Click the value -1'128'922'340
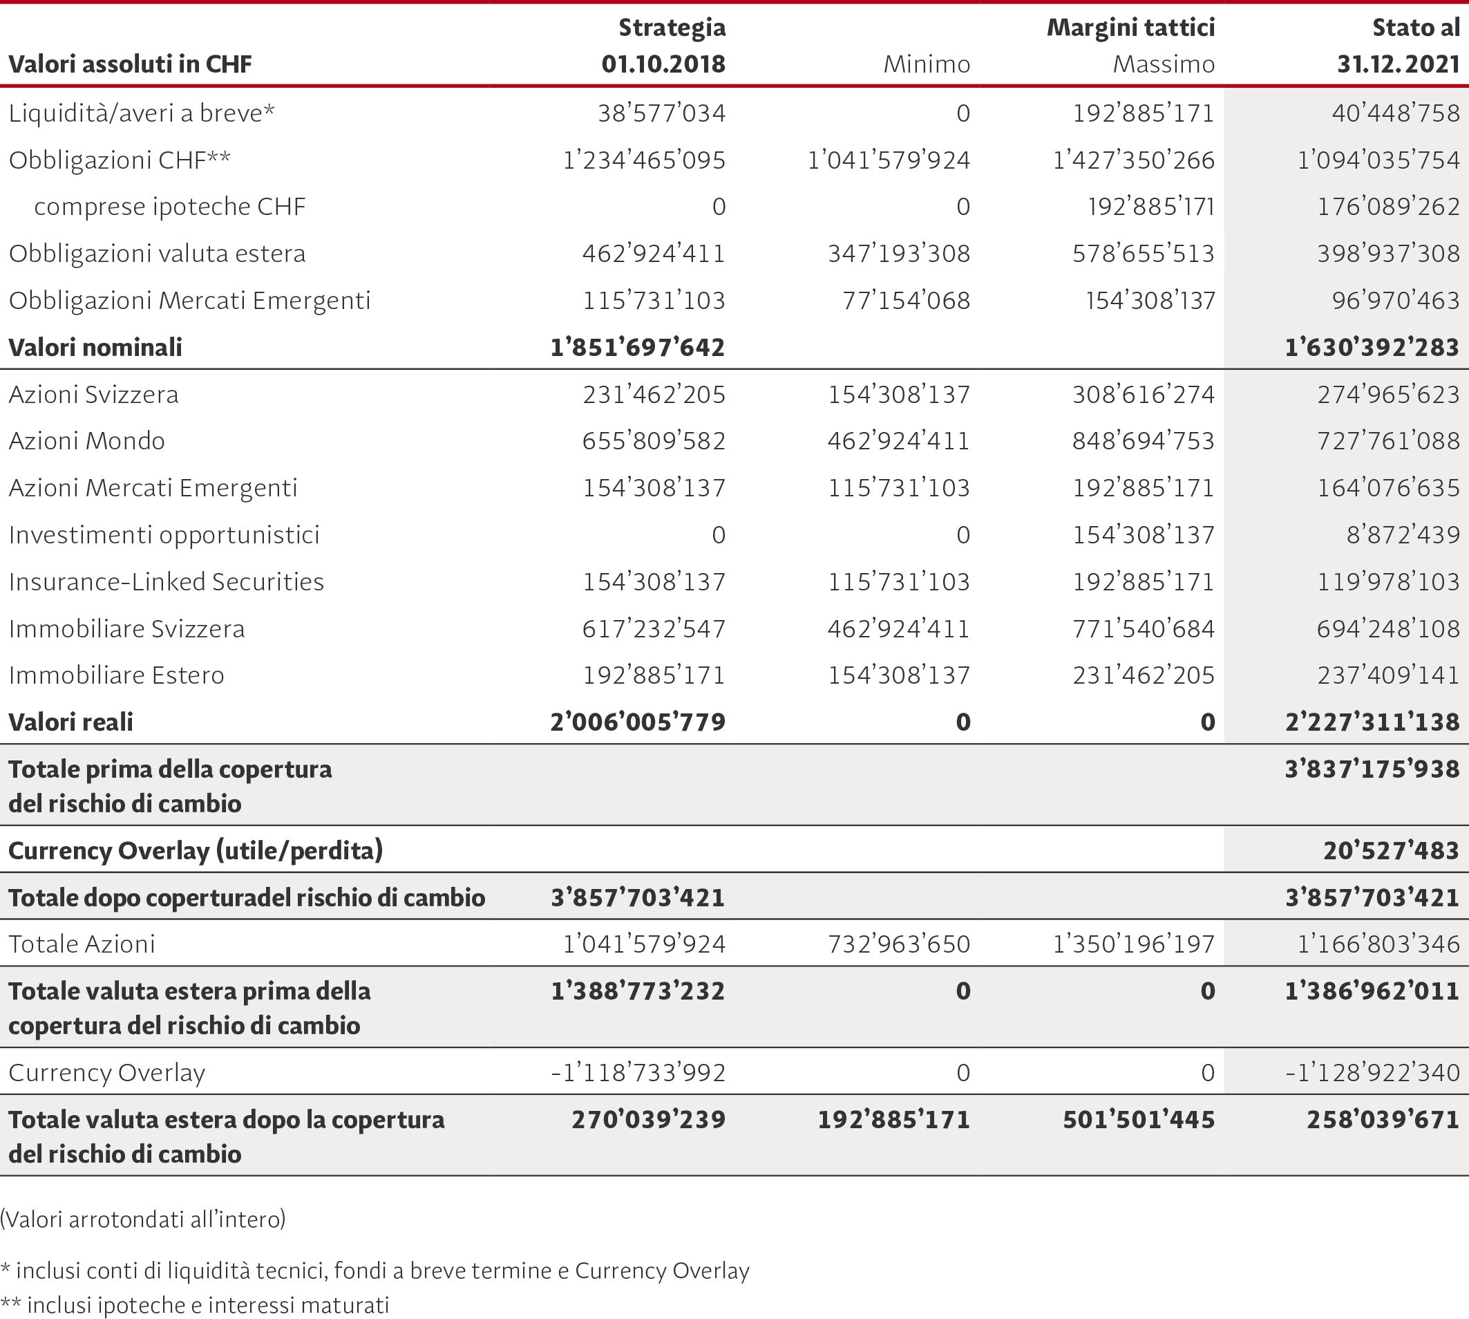The height and width of the screenshot is (1319, 1469). coord(1373,1073)
